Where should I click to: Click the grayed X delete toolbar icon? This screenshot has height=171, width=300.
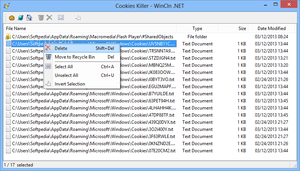(x=49, y=18)
